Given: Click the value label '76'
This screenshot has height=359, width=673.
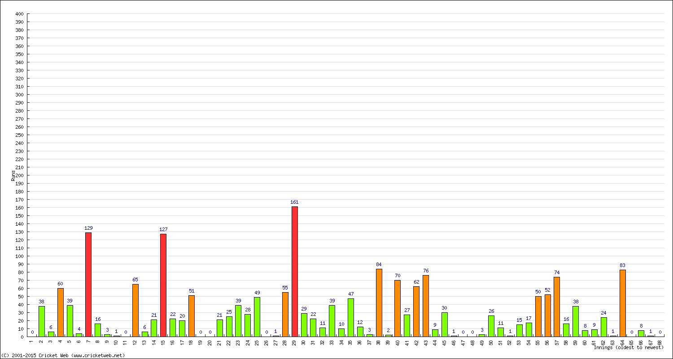Looking at the screenshot, I should pyautogui.click(x=426, y=271).
